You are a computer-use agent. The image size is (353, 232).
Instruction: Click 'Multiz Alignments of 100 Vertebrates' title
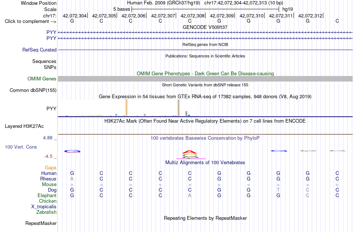point(205,162)
